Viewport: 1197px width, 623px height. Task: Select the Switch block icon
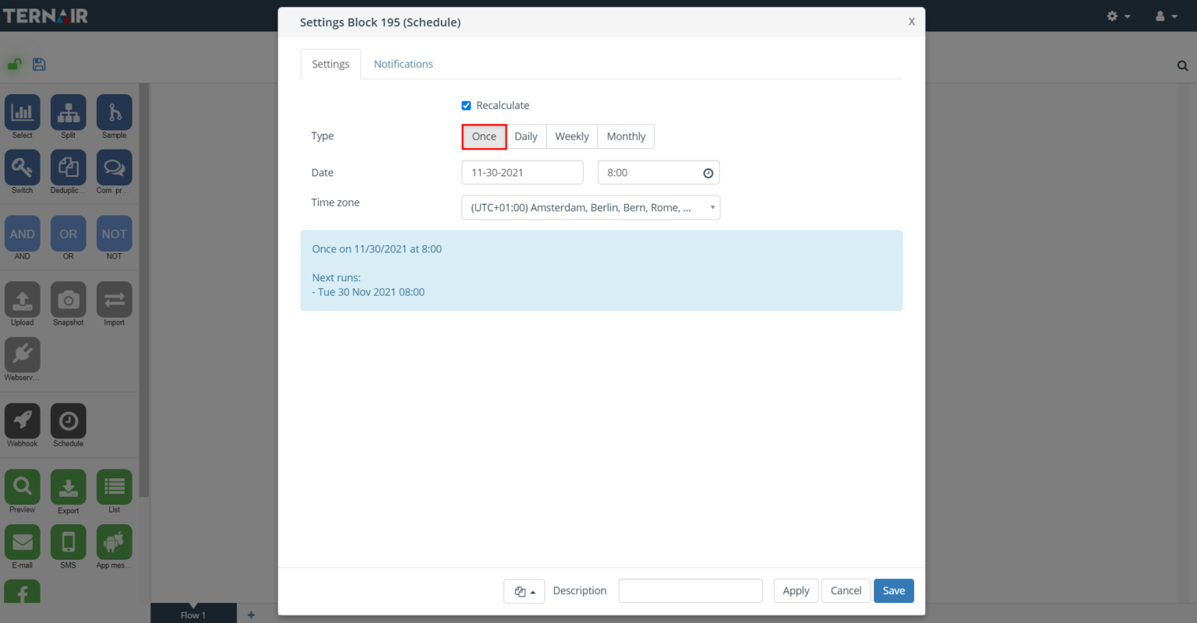pos(23,167)
